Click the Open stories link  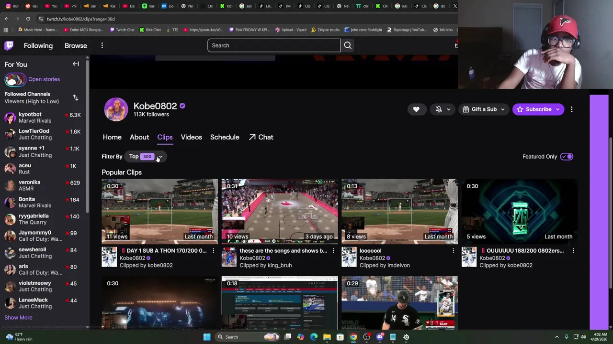coord(44,79)
